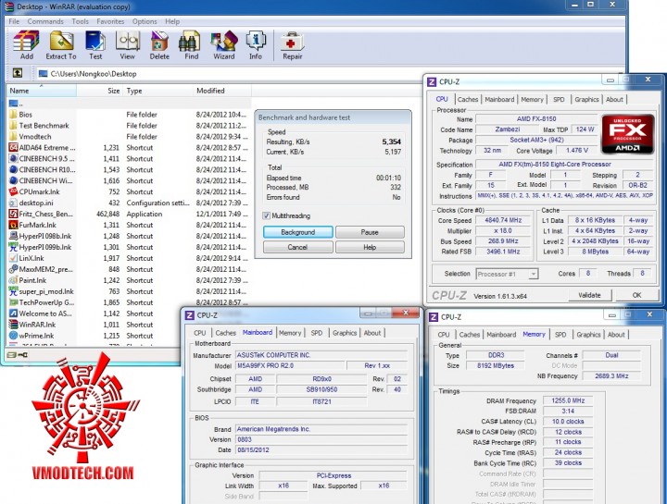
Task: Select the wPrime.lnk icon
Action: point(13,336)
